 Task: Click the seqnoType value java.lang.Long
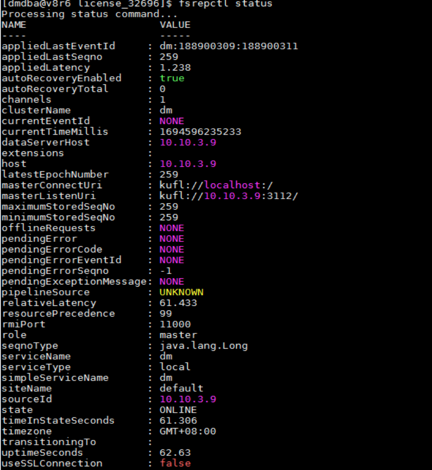coord(204,345)
